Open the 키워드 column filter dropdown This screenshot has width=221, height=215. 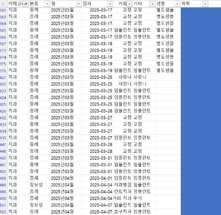tap(129, 4)
